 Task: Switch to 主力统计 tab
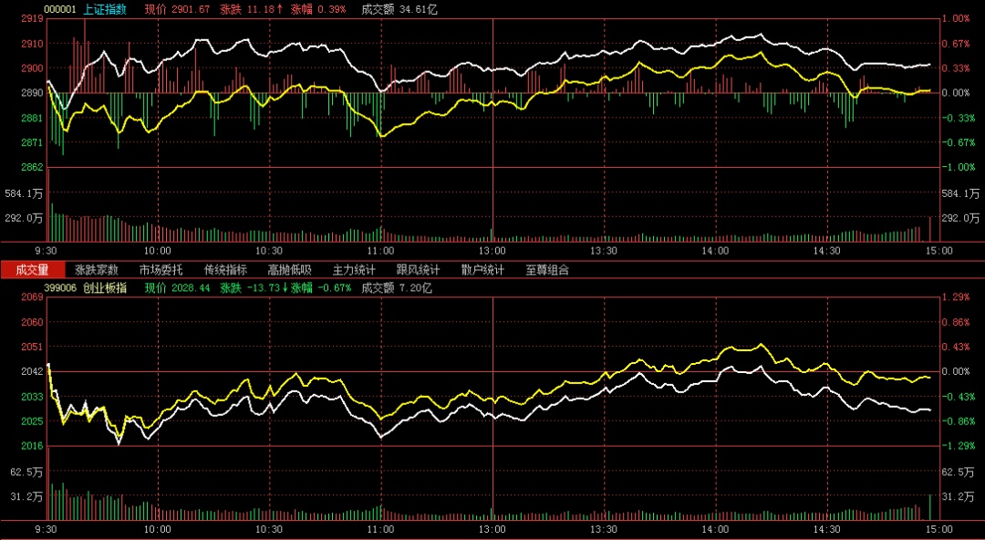(354, 270)
